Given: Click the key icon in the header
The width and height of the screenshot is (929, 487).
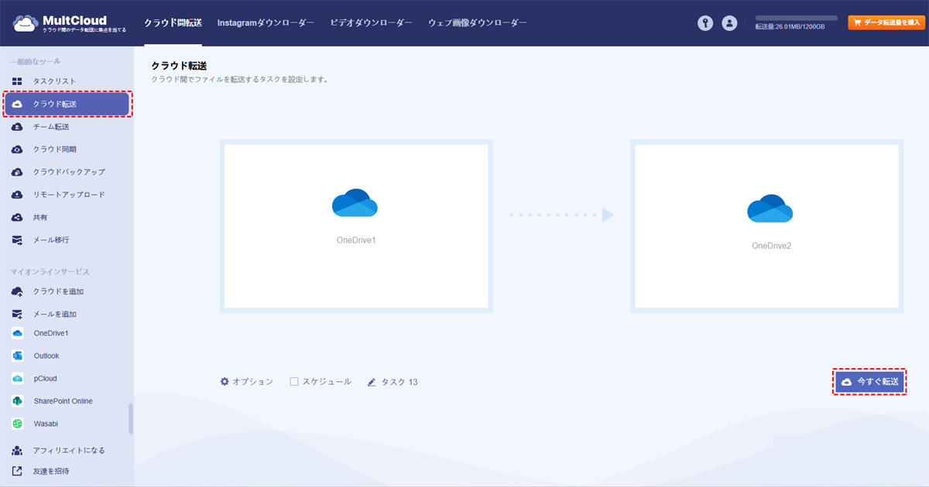Looking at the screenshot, I should tap(704, 23).
